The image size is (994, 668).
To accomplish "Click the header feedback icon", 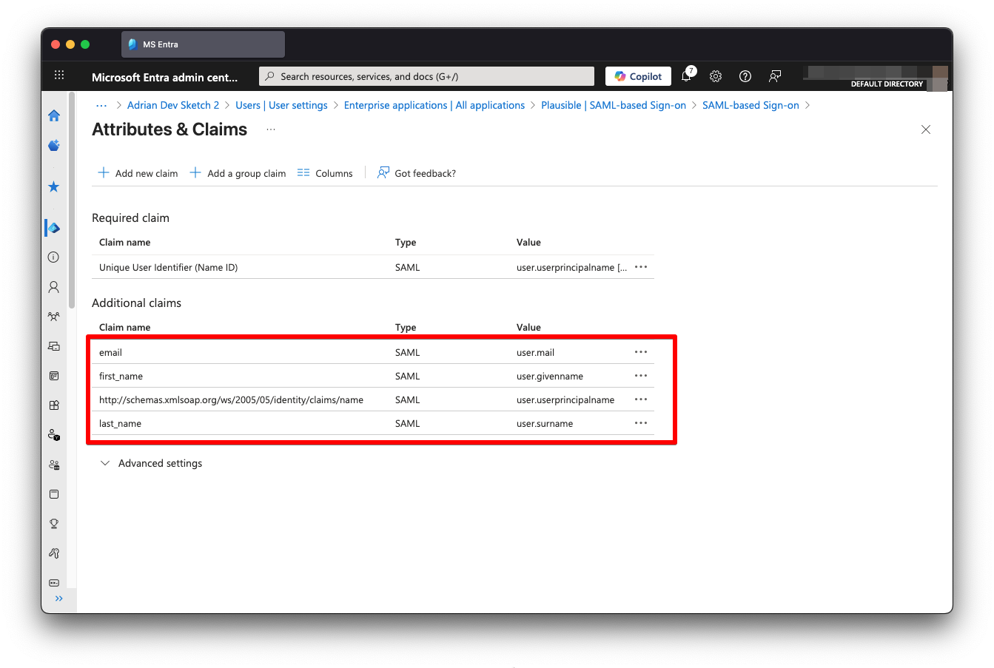I will (775, 76).
